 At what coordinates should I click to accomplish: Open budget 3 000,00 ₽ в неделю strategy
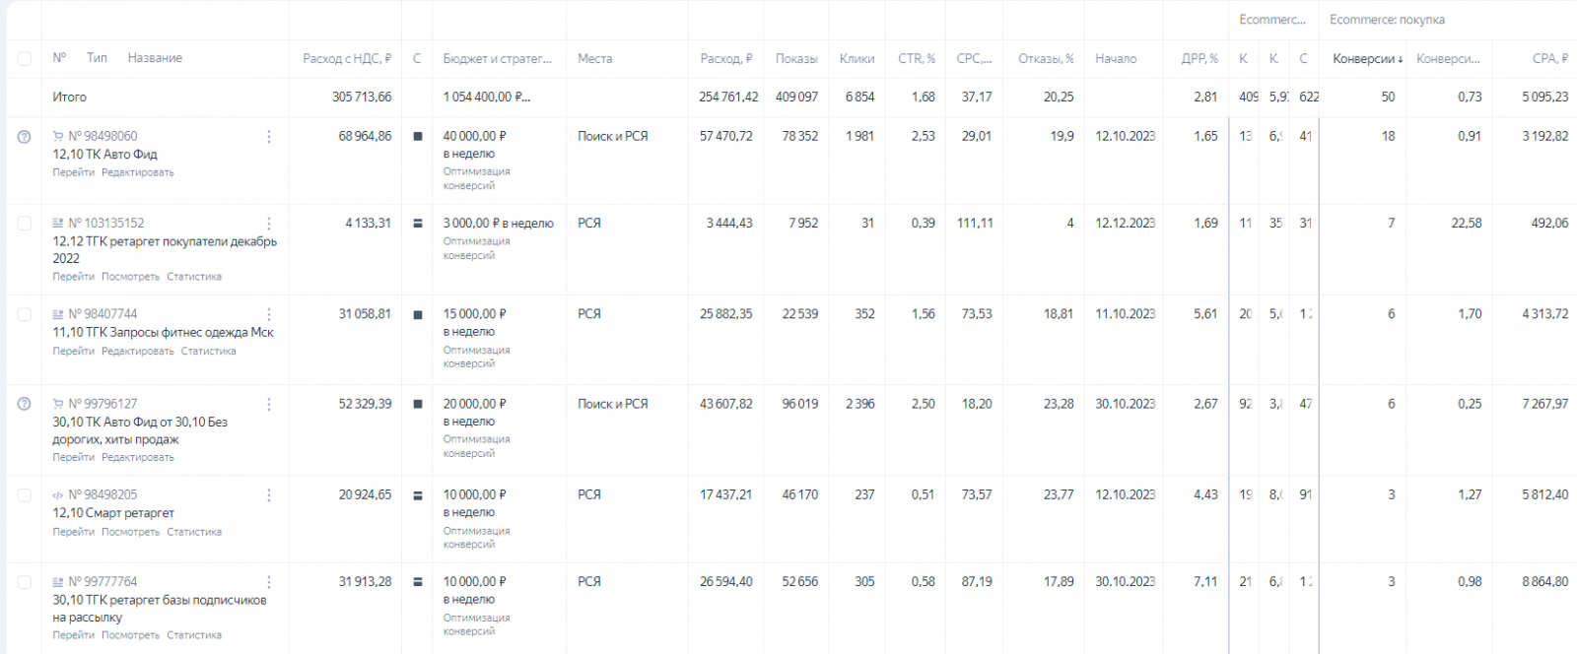[x=498, y=224]
